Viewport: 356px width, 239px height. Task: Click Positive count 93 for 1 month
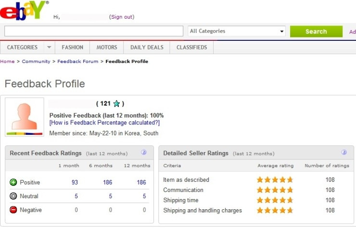[x=75, y=182]
